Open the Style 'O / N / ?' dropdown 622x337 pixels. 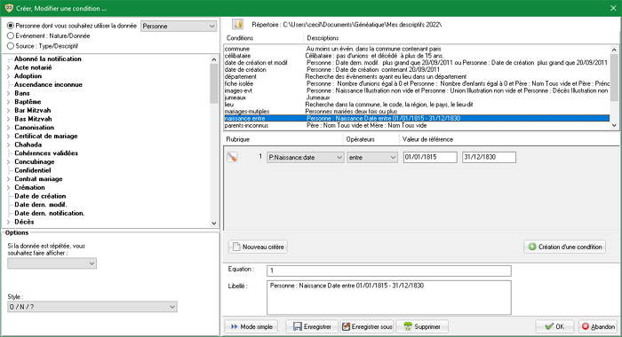pos(92,307)
